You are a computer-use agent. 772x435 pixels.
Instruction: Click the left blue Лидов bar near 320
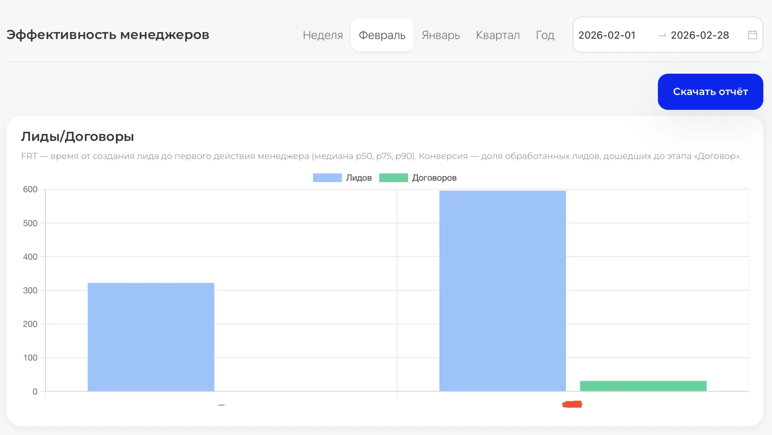(x=151, y=337)
